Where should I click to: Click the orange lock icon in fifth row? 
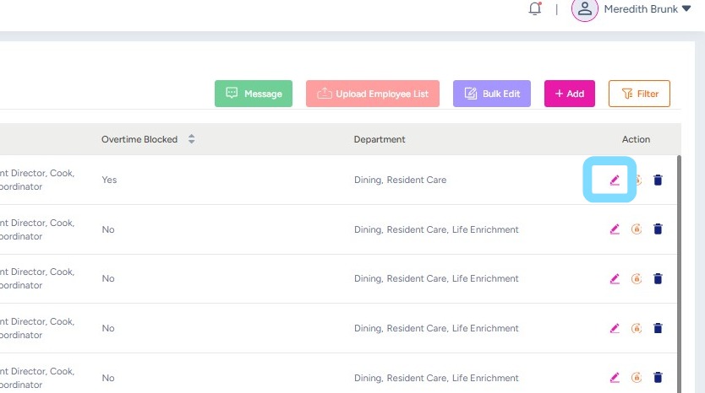point(637,378)
